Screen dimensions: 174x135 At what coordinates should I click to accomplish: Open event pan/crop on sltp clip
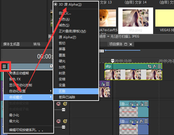pyautogui.click(x=149, y=66)
